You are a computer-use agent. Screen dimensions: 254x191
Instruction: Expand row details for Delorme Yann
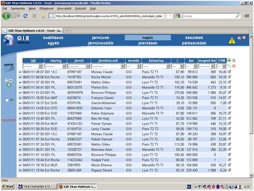point(20,108)
